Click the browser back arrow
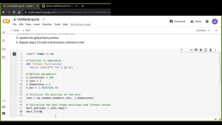The image size is (222, 125). pos(4,12)
